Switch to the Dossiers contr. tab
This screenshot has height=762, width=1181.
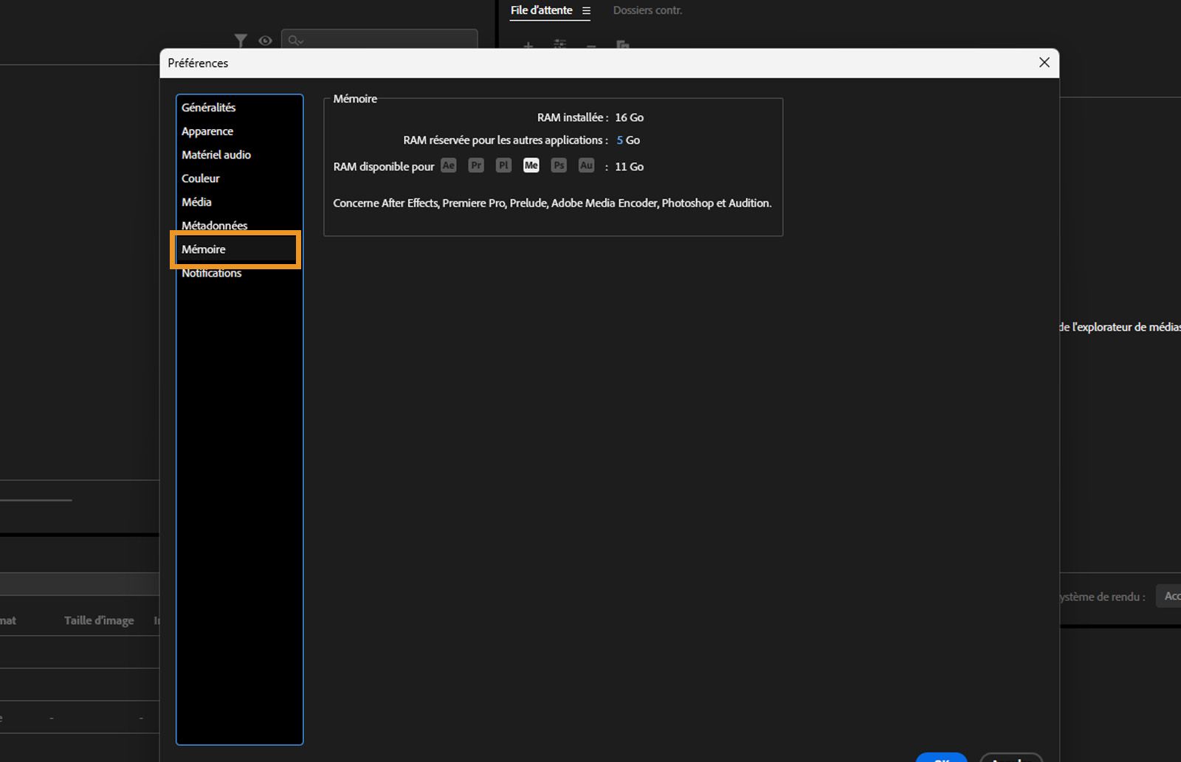coord(647,10)
